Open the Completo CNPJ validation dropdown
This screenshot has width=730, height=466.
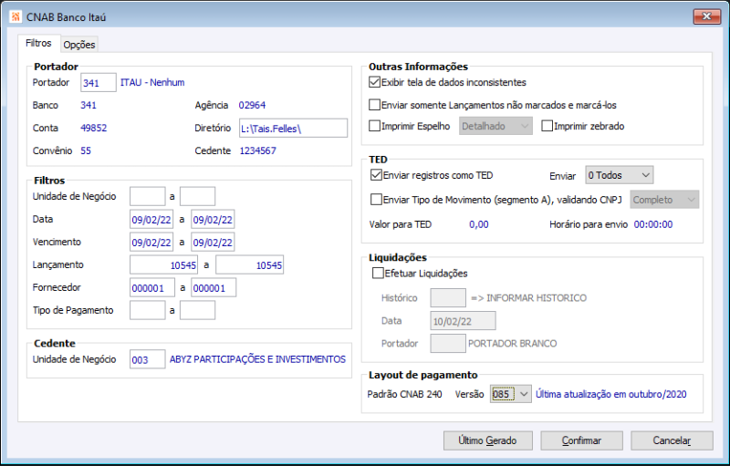[665, 200]
